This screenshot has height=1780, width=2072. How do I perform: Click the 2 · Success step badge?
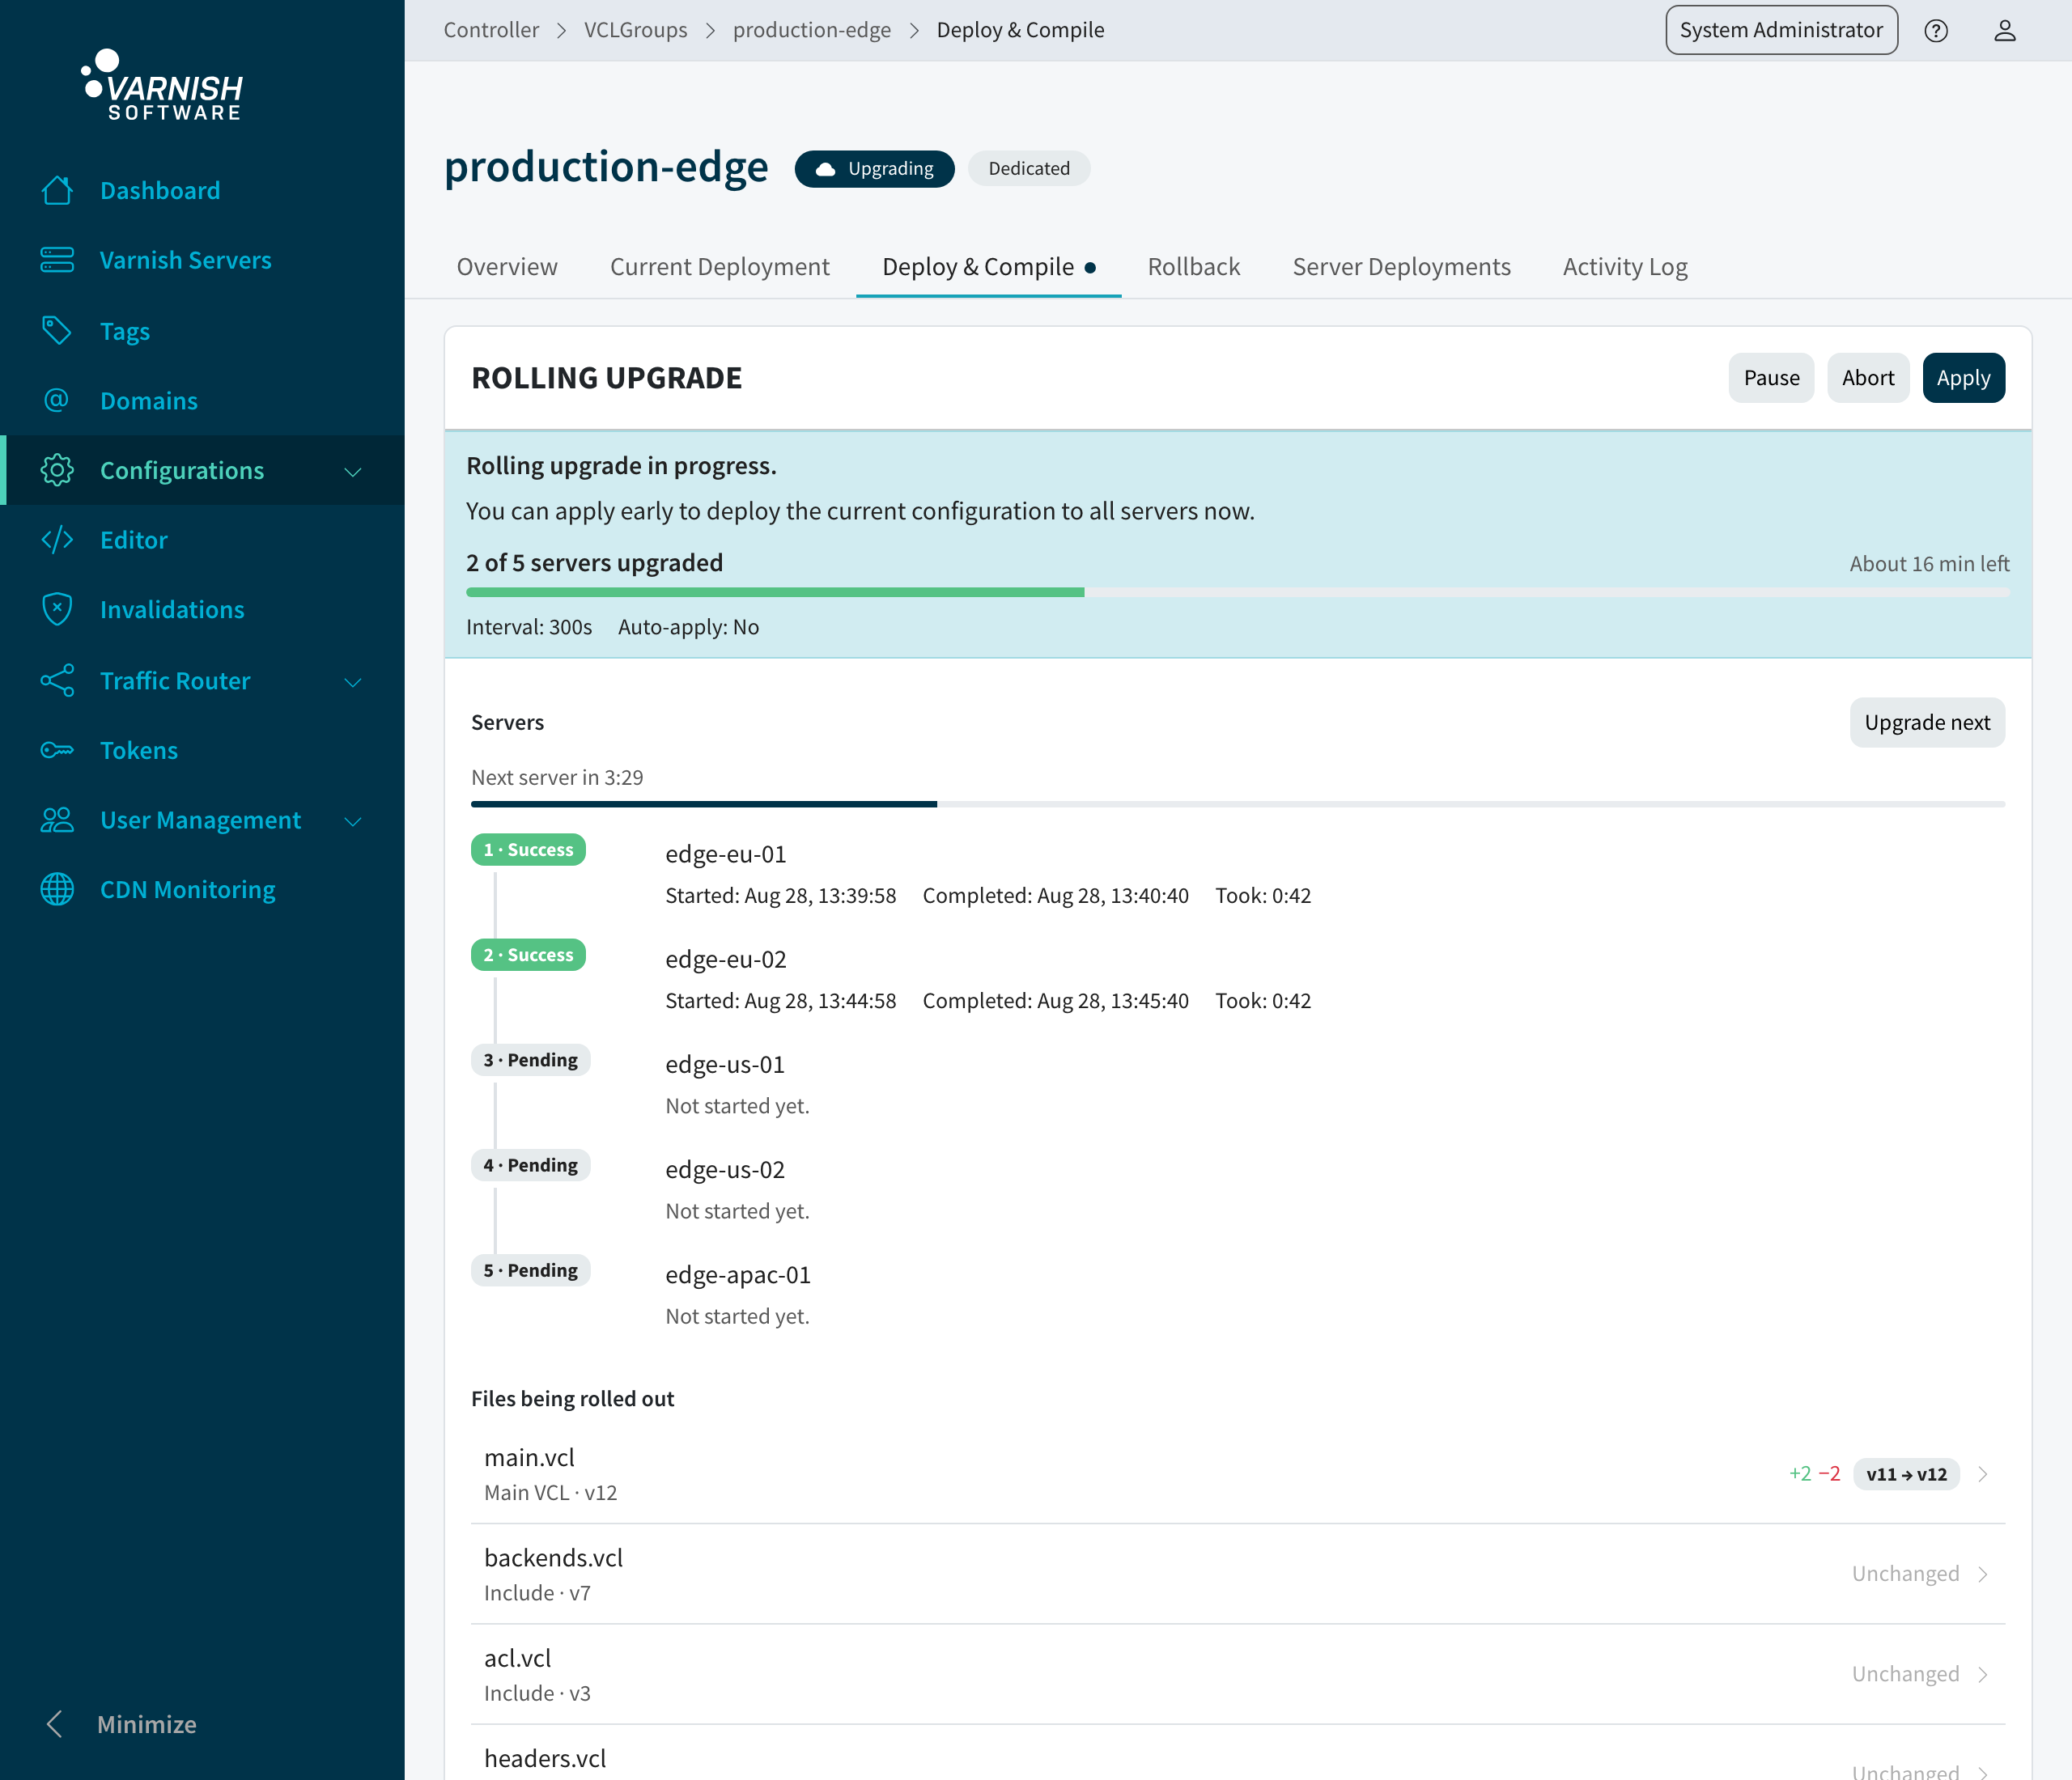point(528,955)
